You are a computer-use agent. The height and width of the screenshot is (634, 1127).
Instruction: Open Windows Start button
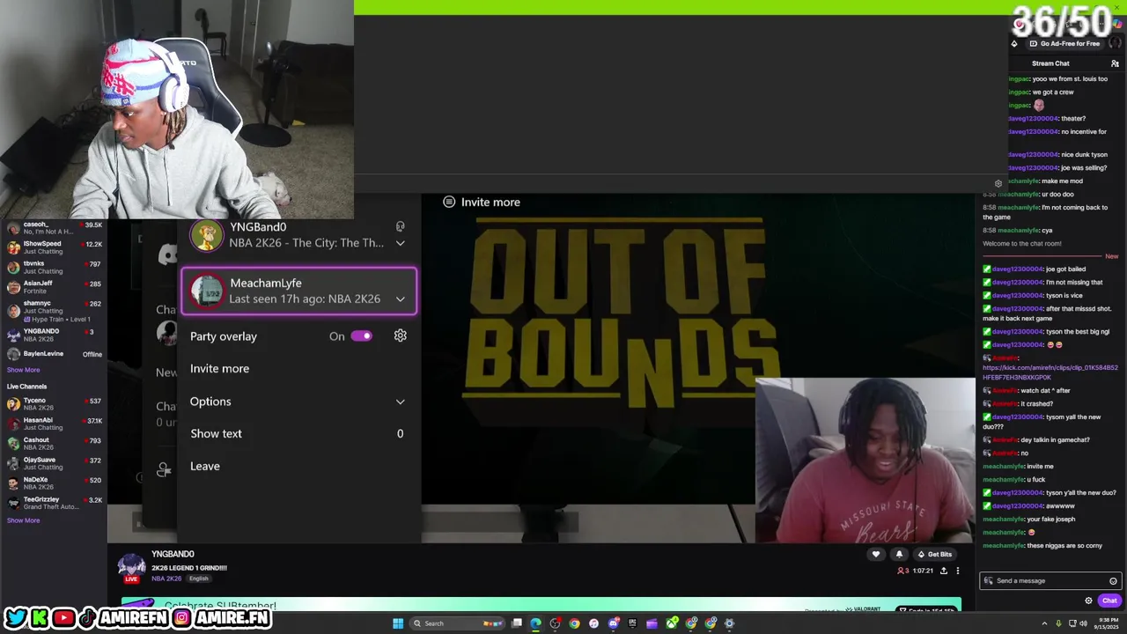tap(398, 623)
